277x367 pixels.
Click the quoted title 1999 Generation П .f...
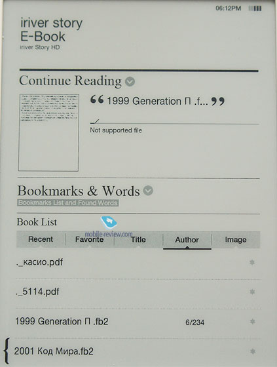(157, 101)
